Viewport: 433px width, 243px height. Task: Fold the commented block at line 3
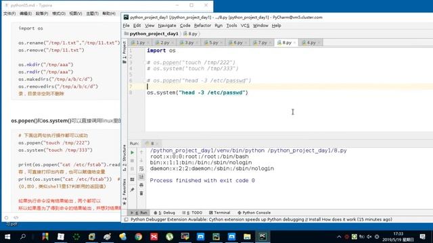[x=145, y=63]
